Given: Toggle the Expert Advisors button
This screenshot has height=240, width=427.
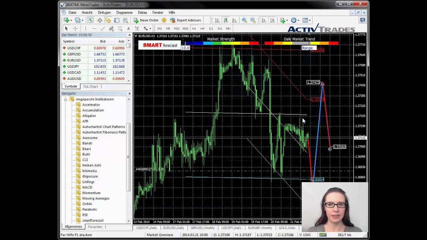Looking at the screenshot, I should tap(185, 20).
